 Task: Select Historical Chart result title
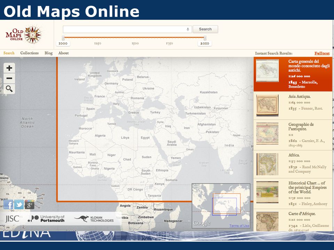pos(307,187)
